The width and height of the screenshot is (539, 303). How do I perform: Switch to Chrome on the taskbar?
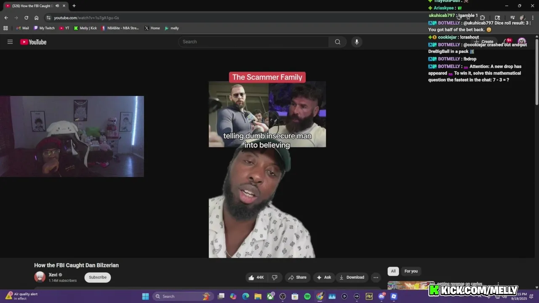point(320,296)
